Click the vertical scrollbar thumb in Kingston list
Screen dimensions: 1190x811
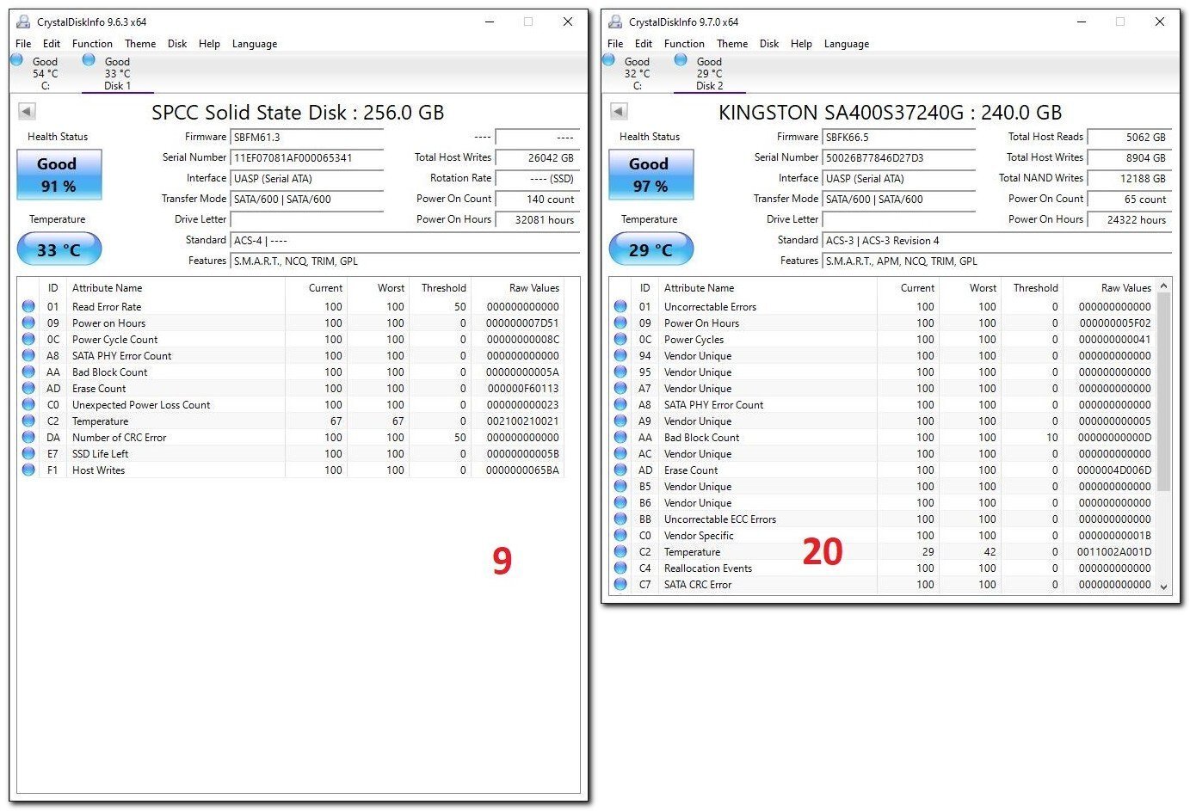point(1164,391)
